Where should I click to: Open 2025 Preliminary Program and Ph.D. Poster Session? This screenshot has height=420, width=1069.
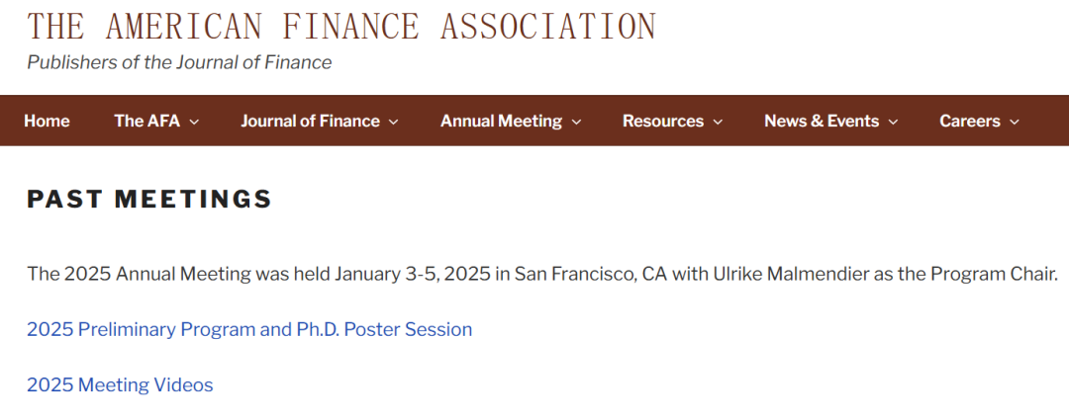click(x=249, y=329)
